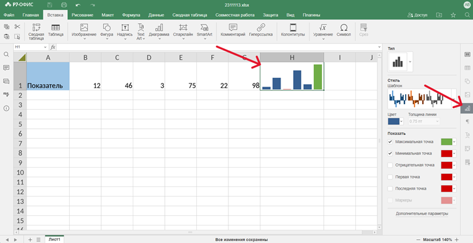This screenshot has width=473, height=243.
Task: Pick the green Максимальная точка color swatch
Action: [447, 141]
